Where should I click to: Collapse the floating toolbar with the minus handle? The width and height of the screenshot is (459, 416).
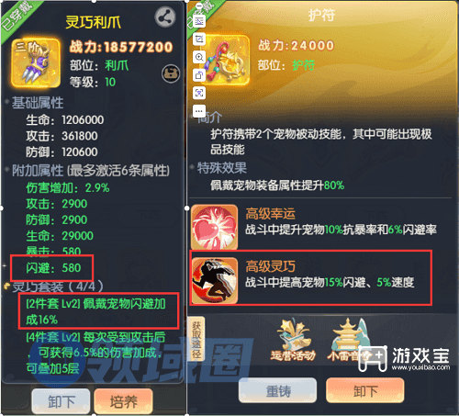pos(199,6)
